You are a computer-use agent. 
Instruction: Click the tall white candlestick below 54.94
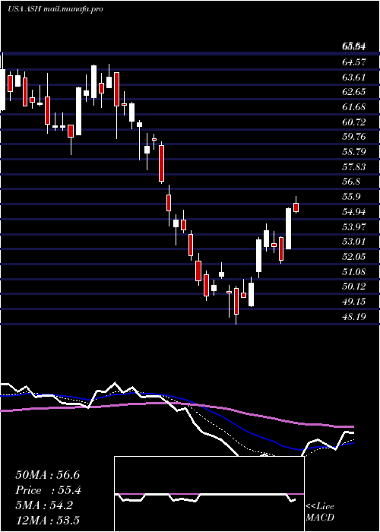(288, 229)
